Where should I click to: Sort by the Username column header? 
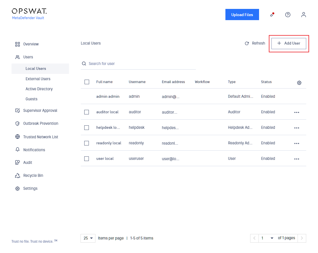pos(137,82)
